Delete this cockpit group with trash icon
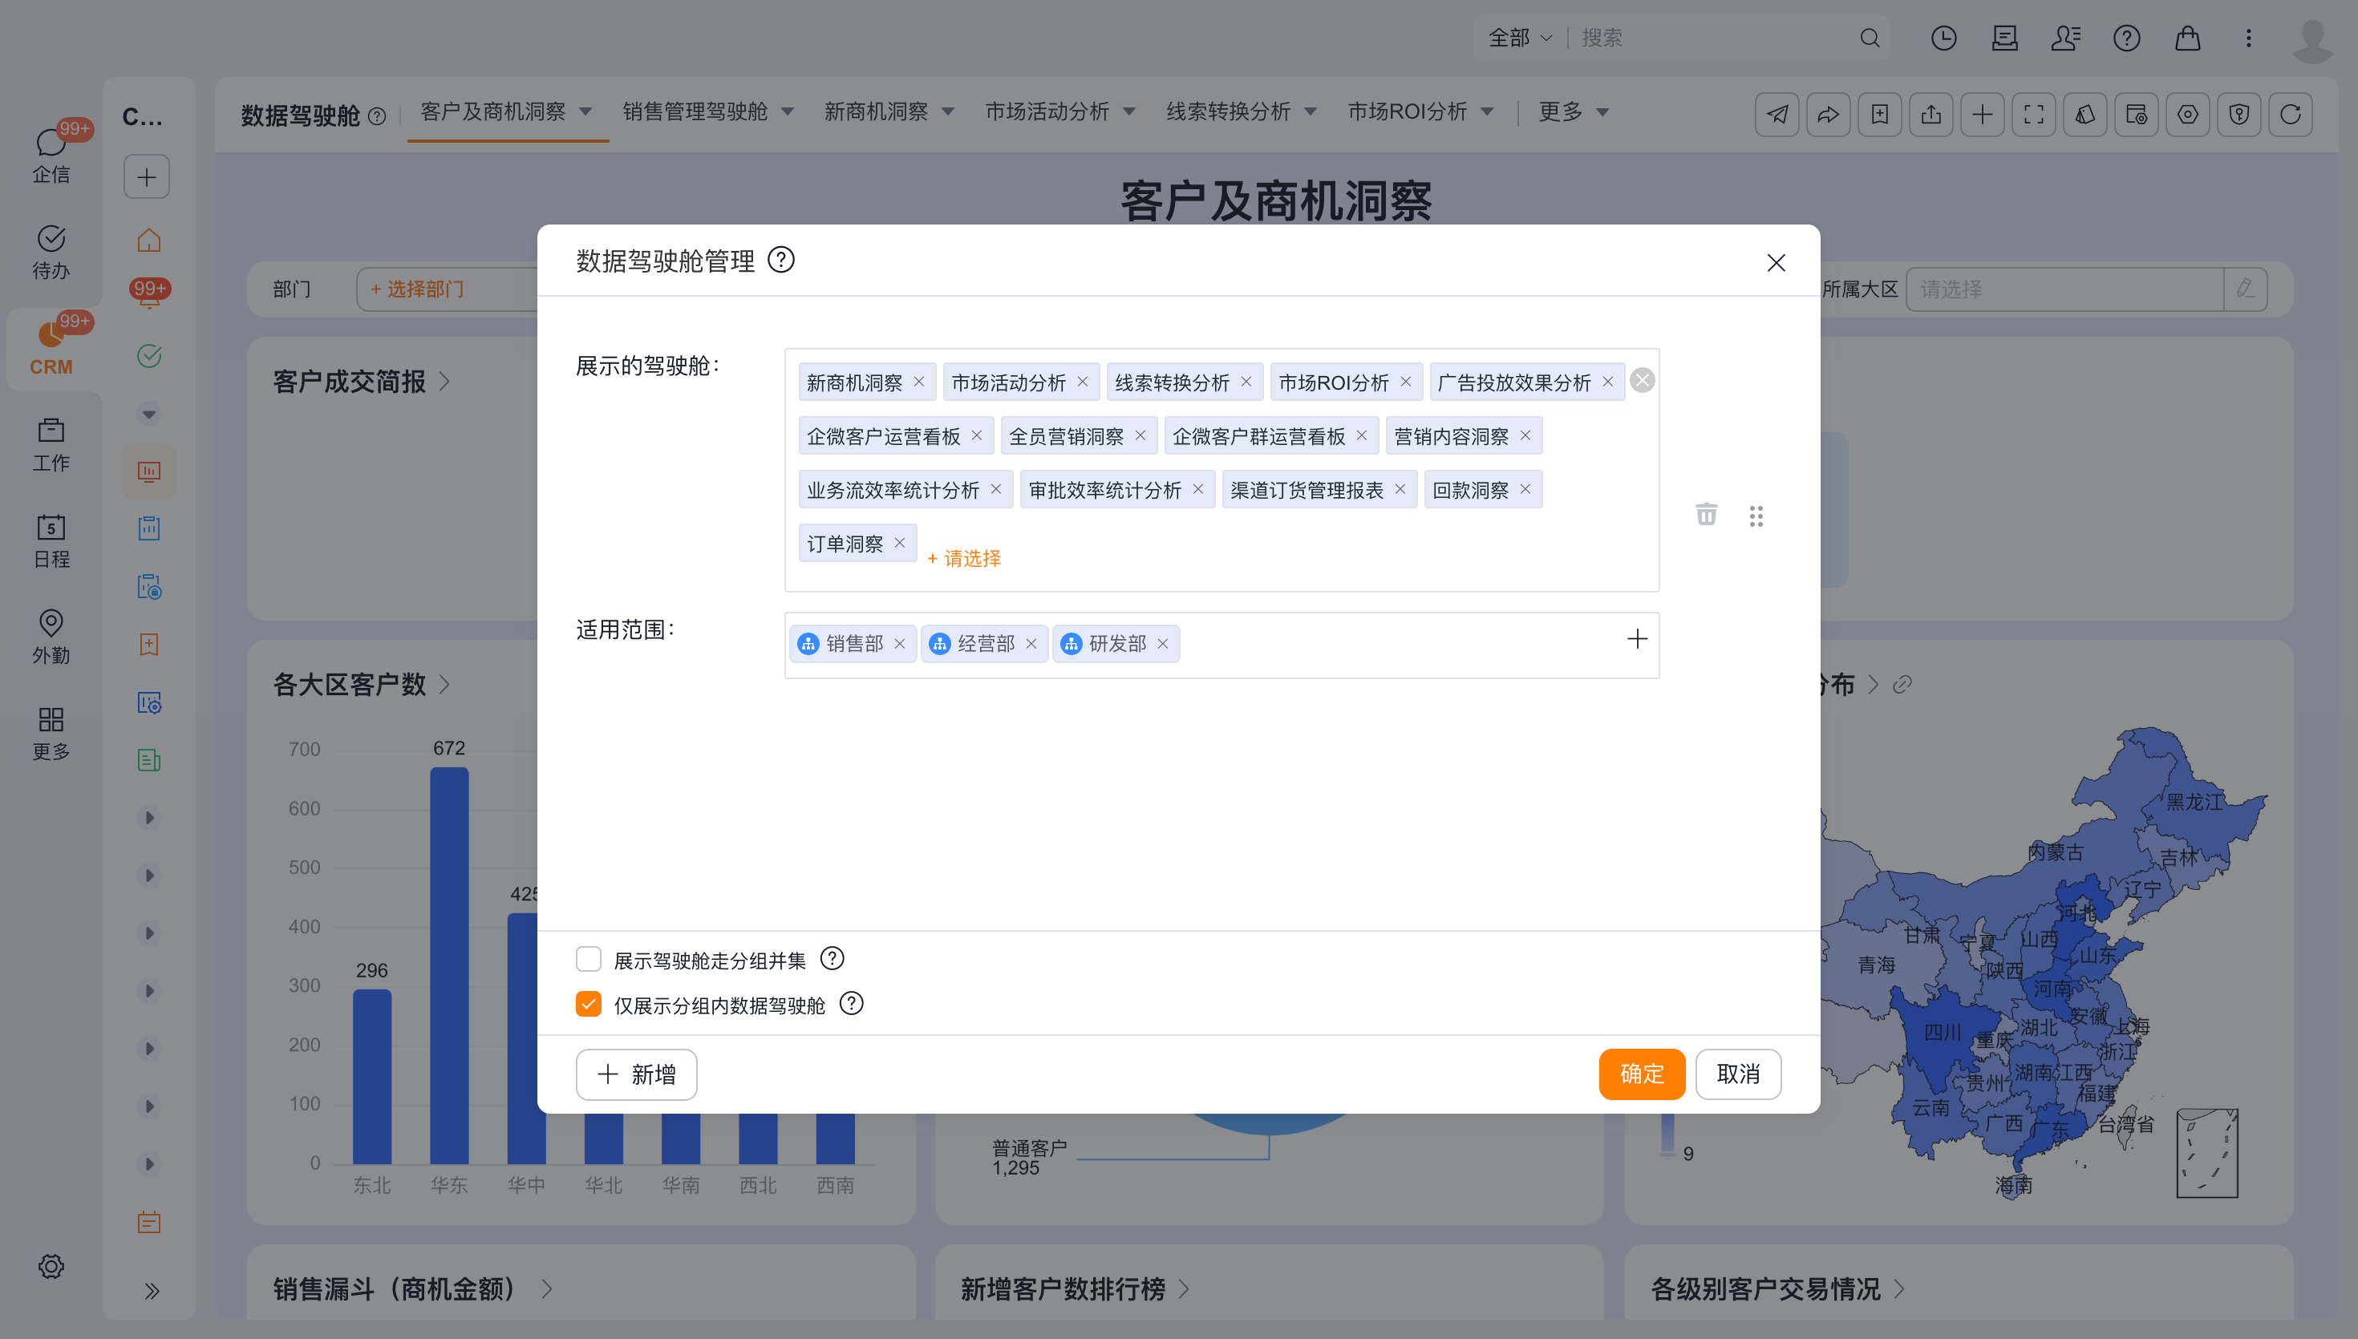2358x1339 pixels. [x=1706, y=514]
